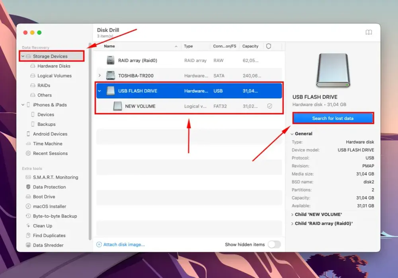Click the Data Shredder icon
Image resolution: width=398 pixels, height=278 pixels.
point(28,245)
